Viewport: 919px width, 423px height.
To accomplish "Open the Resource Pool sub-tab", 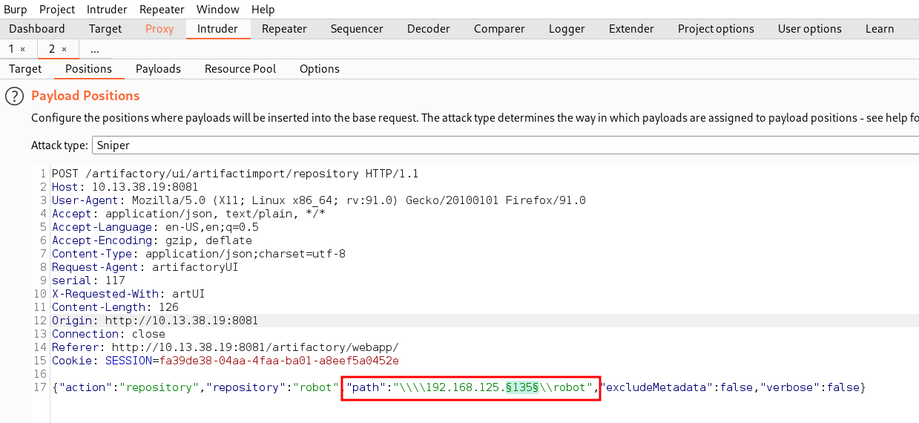I will [x=240, y=68].
